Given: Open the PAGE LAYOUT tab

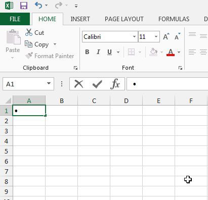Looking at the screenshot, I should point(124,19).
